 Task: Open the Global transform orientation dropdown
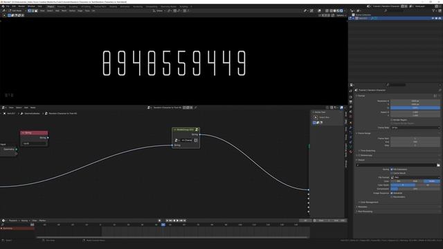[x=159, y=11]
